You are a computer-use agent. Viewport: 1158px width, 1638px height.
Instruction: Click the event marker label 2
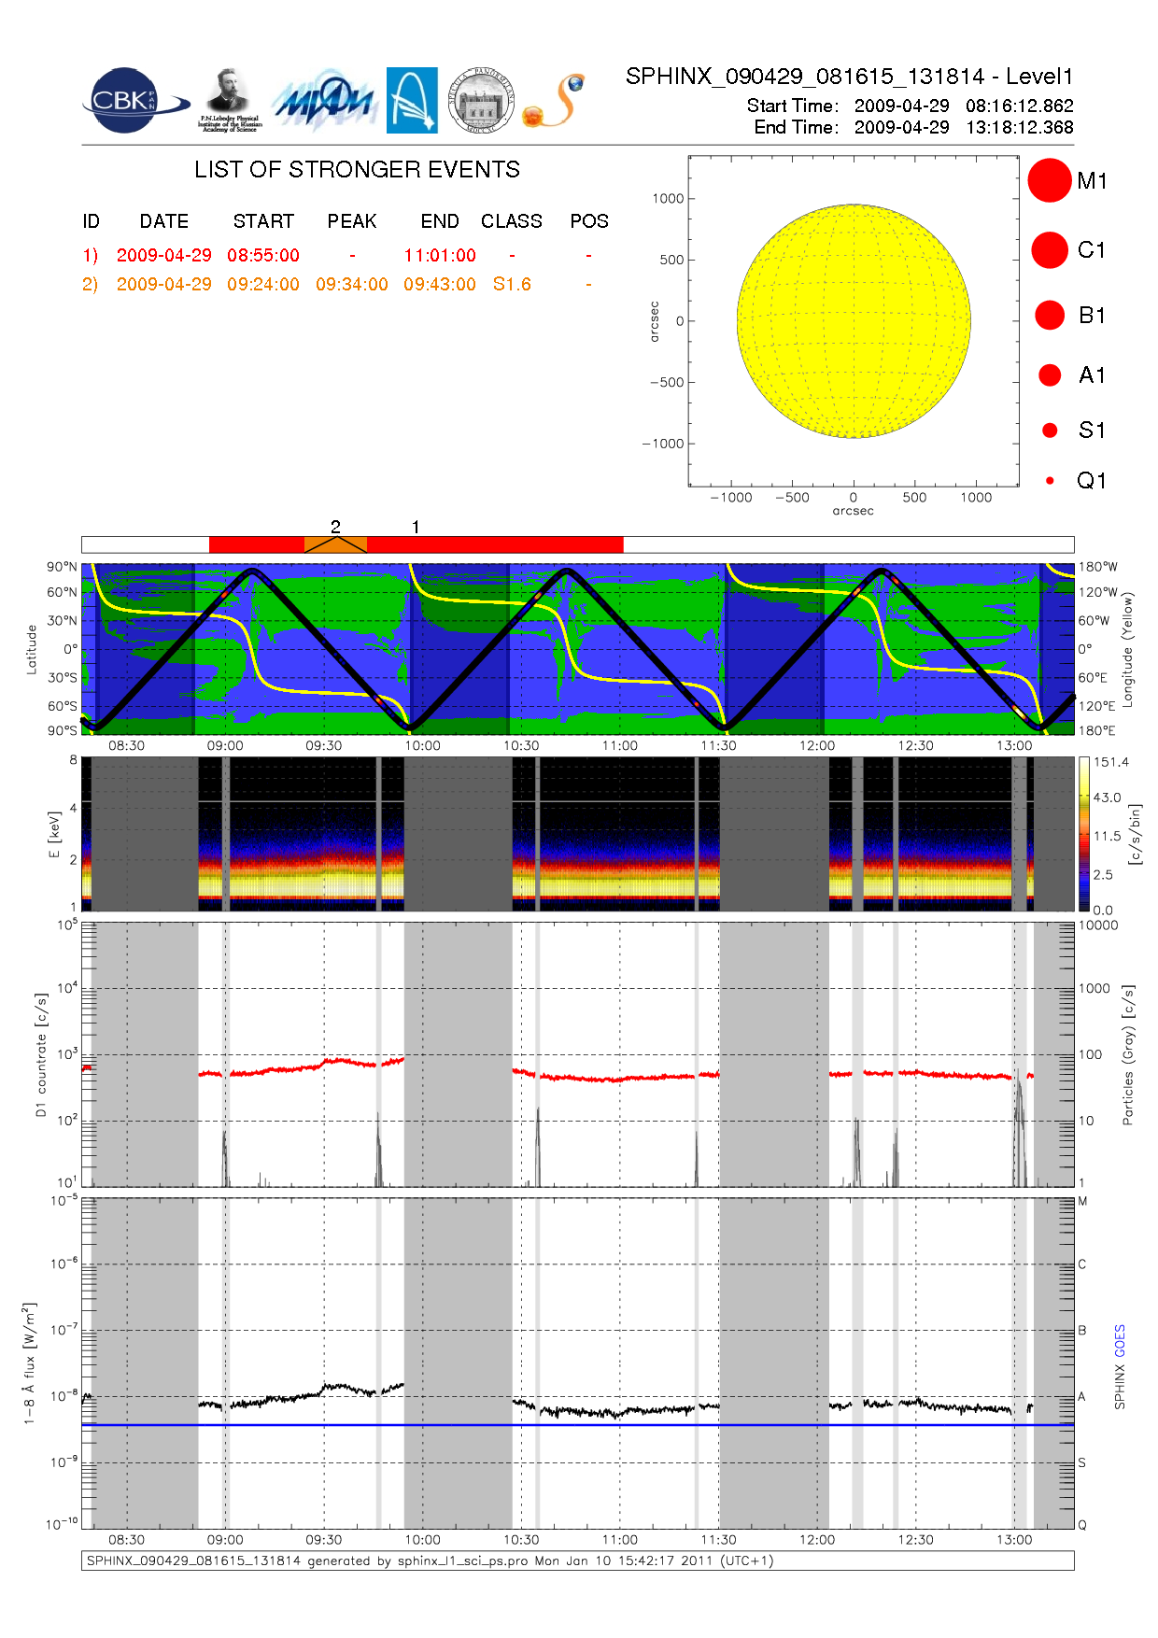(335, 527)
